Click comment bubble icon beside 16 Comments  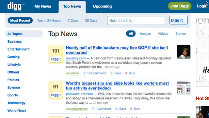pyautogui.click(x=85, y=73)
